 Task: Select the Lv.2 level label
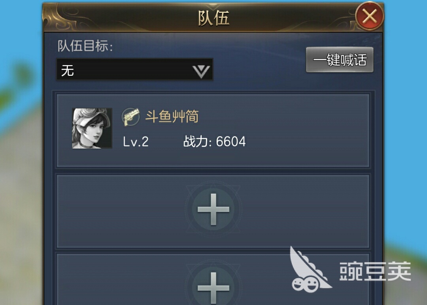pos(136,142)
